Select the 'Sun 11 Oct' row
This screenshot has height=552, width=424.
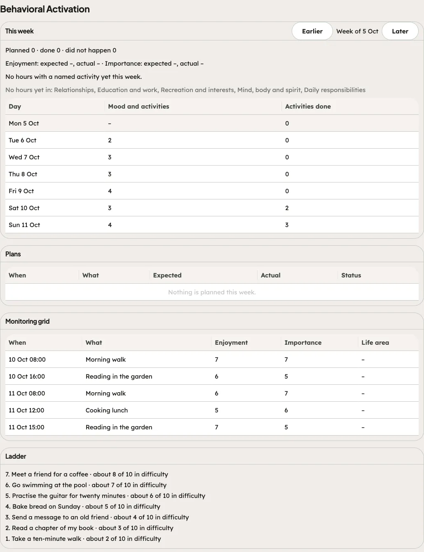212,225
